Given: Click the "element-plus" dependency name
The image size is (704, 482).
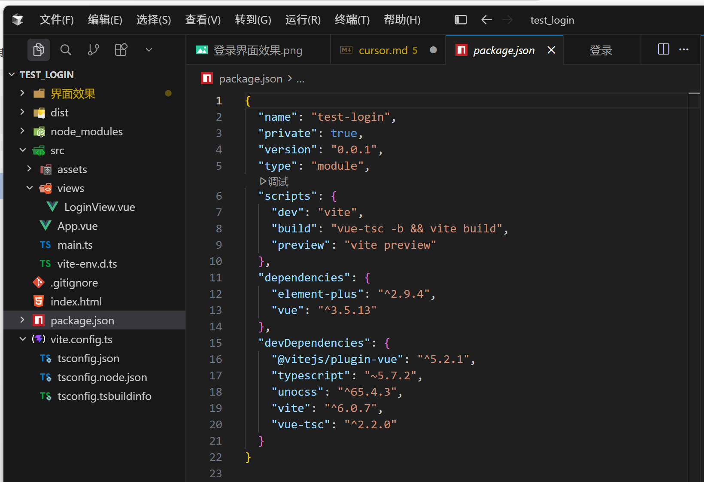Looking at the screenshot, I should click(x=317, y=294).
